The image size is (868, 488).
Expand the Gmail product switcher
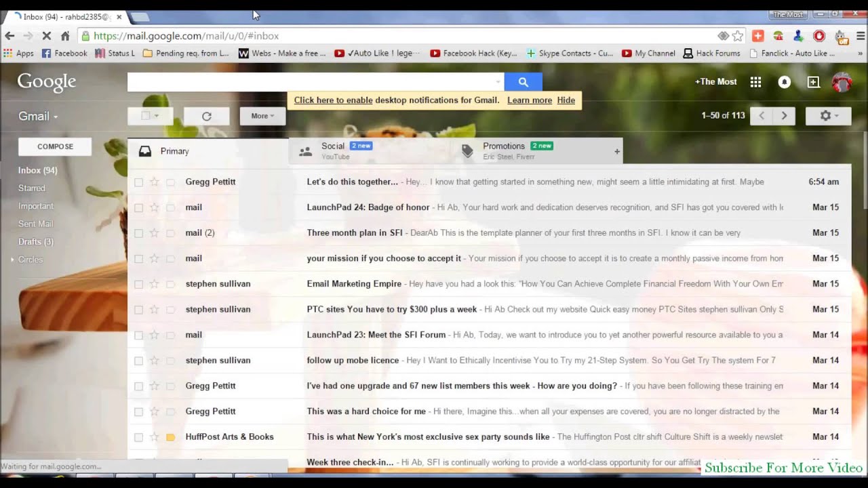(38, 116)
